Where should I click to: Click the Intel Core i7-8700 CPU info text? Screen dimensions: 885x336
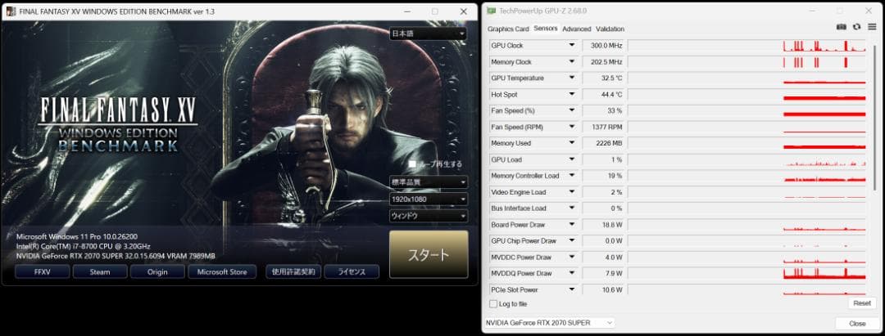[x=84, y=246]
